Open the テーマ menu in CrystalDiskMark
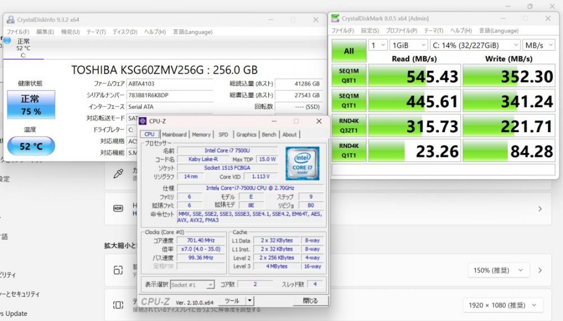The height and width of the screenshot is (321, 563). 434,30
